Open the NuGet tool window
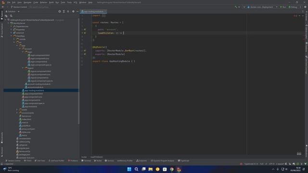The image size is (308, 173). click(x=98, y=161)
